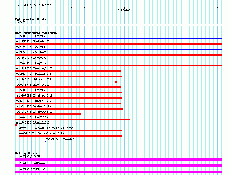Select the blue nsv1009817 variant bar

pos(118,49)
